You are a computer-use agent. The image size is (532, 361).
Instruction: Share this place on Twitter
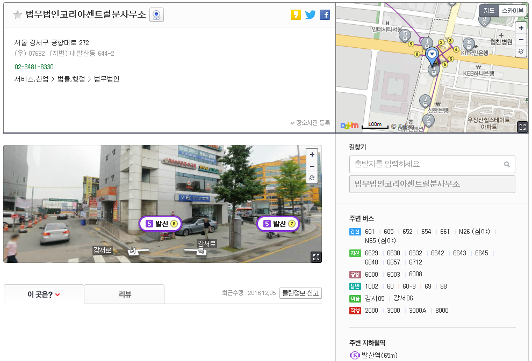coord(310,14)
